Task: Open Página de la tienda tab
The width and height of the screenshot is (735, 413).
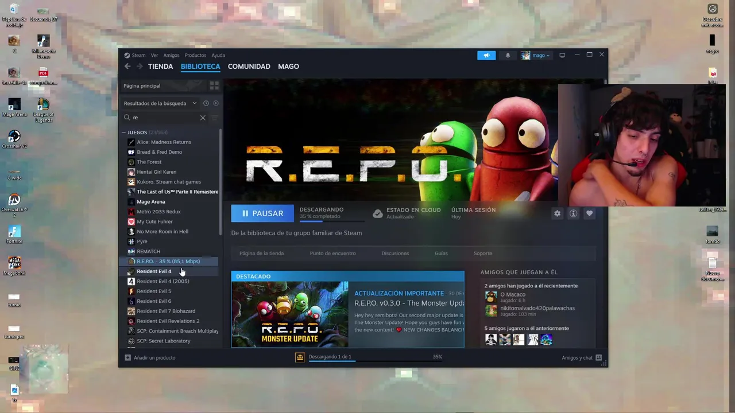Action: coord(261,253)
